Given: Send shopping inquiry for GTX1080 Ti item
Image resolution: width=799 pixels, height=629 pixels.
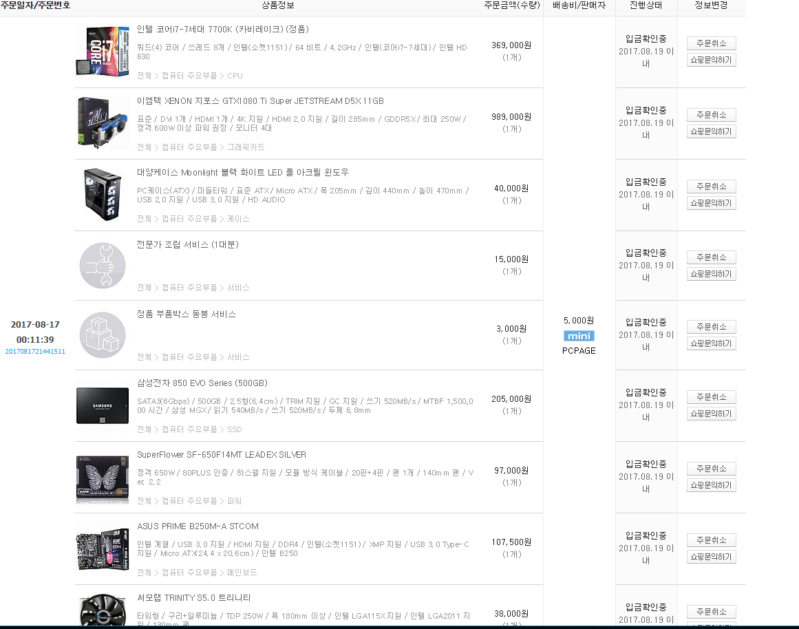Looking at the screenshot, I should point(712,131).
